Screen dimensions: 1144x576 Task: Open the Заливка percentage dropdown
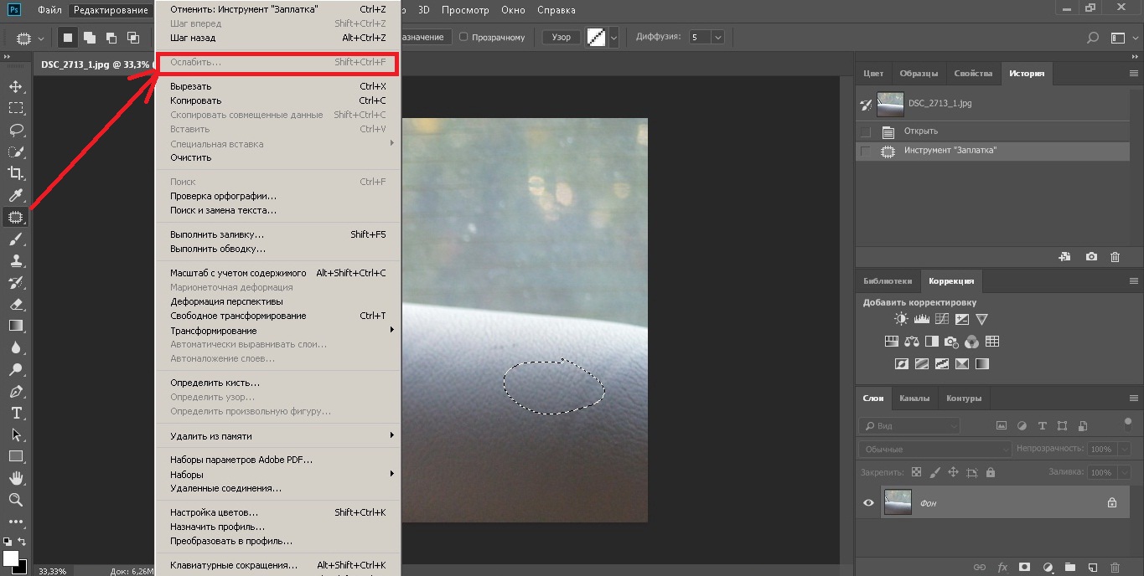point(1125,473)
